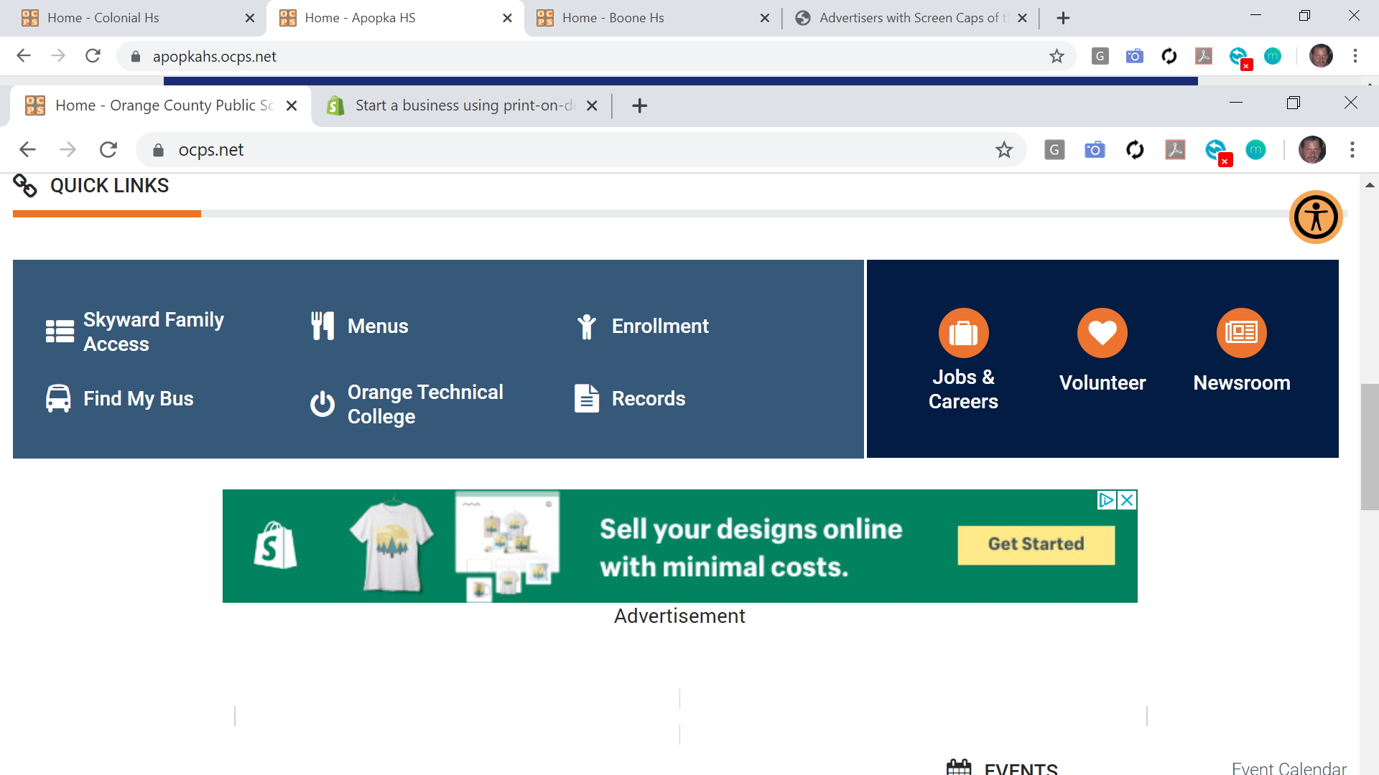Click the Skyward Family Access list icon
1379x775 pixels.
coord(60,332)
